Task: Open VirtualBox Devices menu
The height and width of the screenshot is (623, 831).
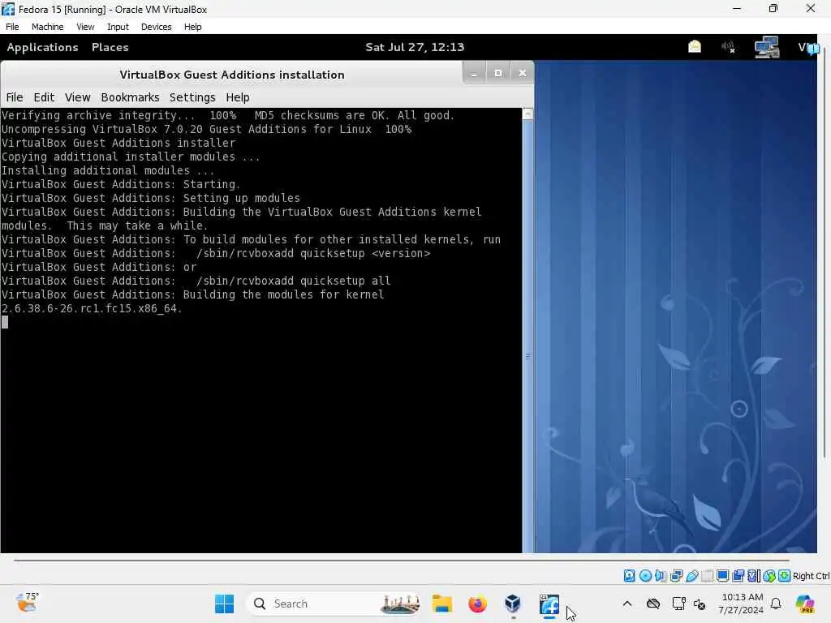Action: tap(157, 27)
